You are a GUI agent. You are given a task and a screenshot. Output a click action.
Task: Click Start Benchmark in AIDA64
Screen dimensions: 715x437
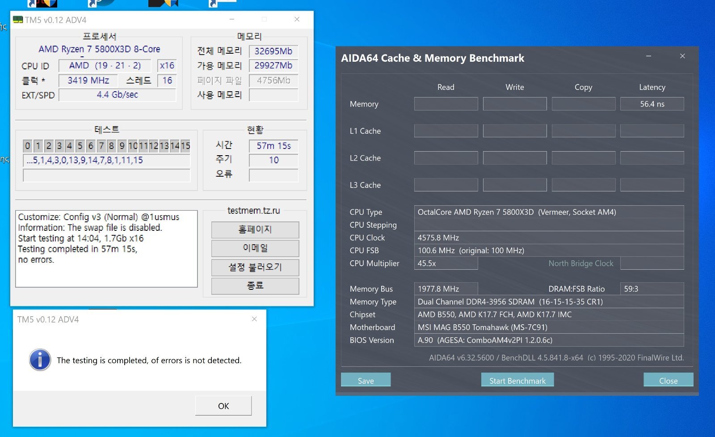click(517, 380)
